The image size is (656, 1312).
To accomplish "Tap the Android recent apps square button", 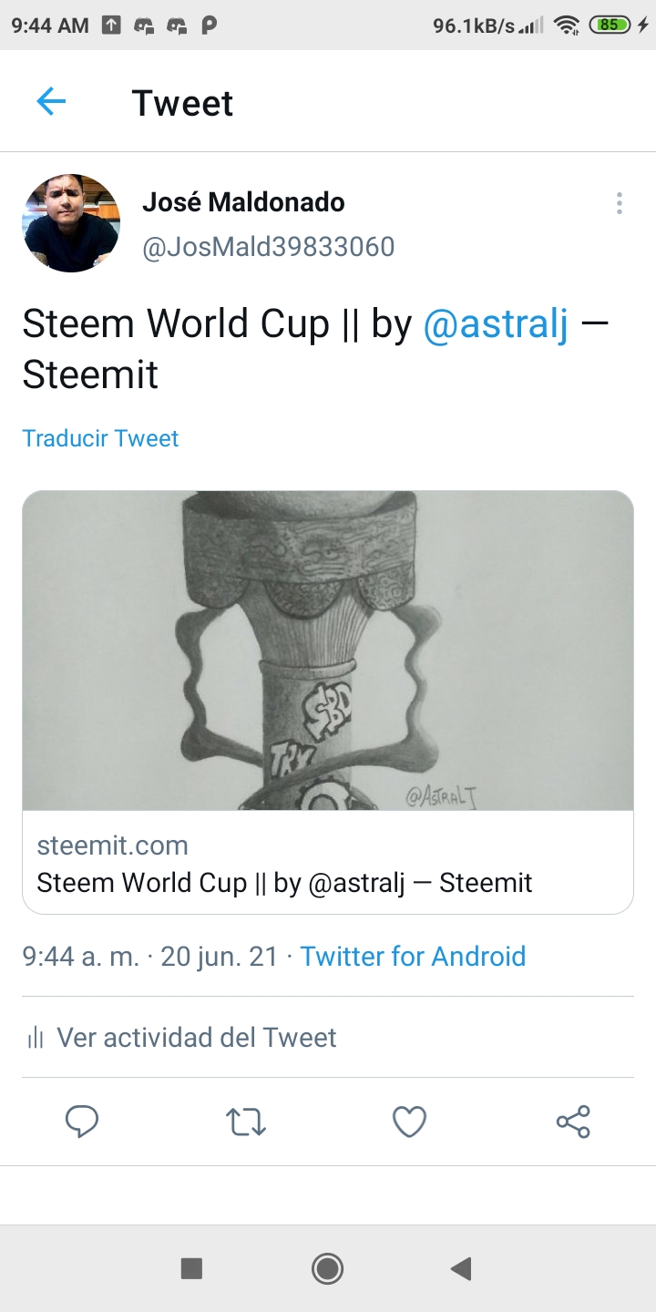I will (191, 1268).
